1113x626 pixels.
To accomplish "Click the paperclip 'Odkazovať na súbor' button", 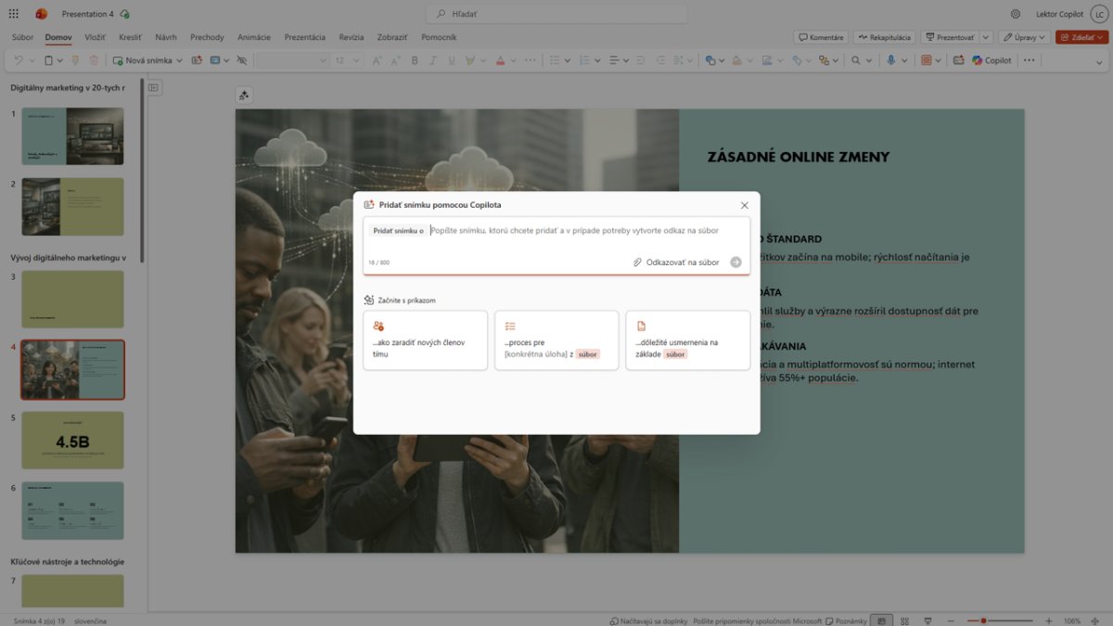I will coord(676,262).
